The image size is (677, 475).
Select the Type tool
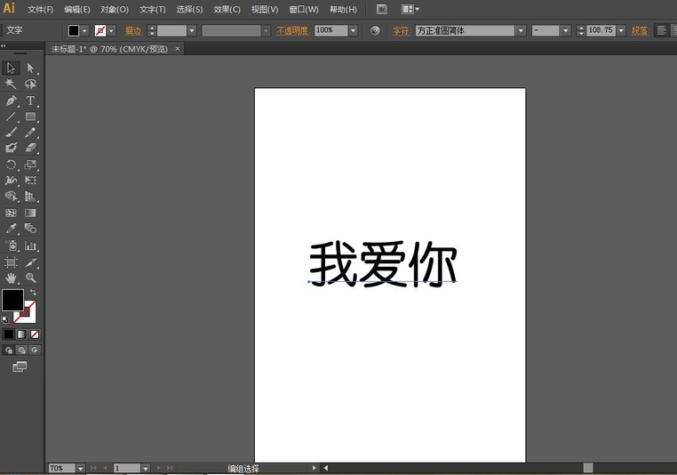[30, 101]
